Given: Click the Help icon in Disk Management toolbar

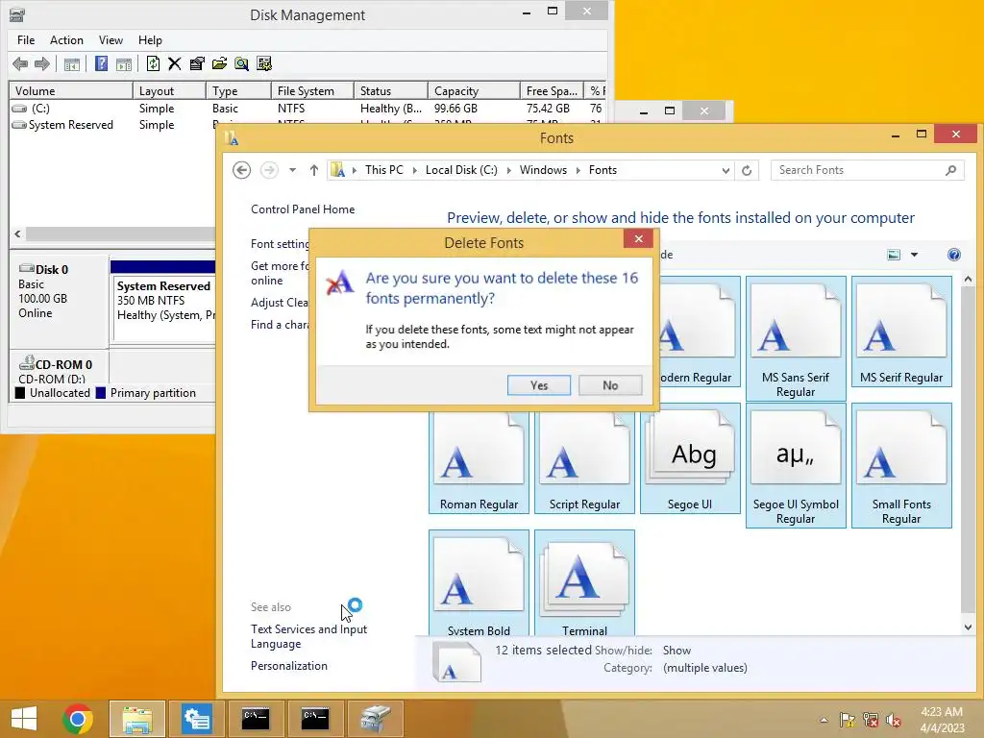Looking at the screenshot, I should point(101,63).
